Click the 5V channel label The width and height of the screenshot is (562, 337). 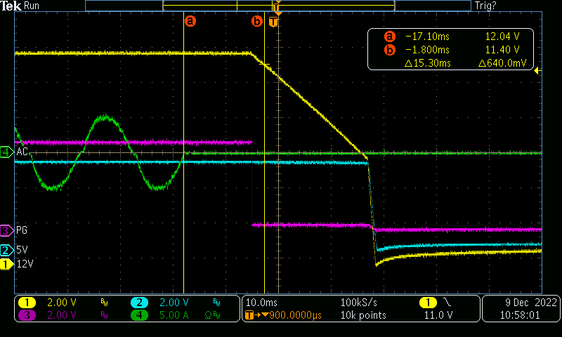tap(22, 250)
